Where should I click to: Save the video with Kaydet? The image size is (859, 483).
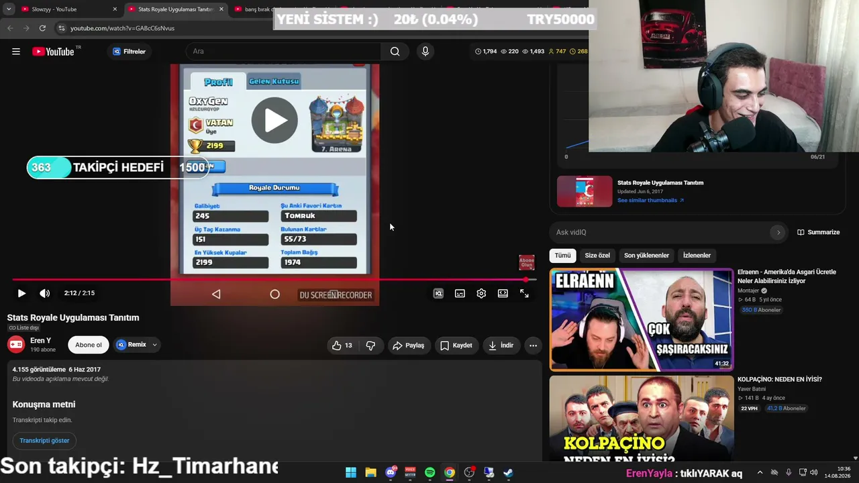click(456, 345)
